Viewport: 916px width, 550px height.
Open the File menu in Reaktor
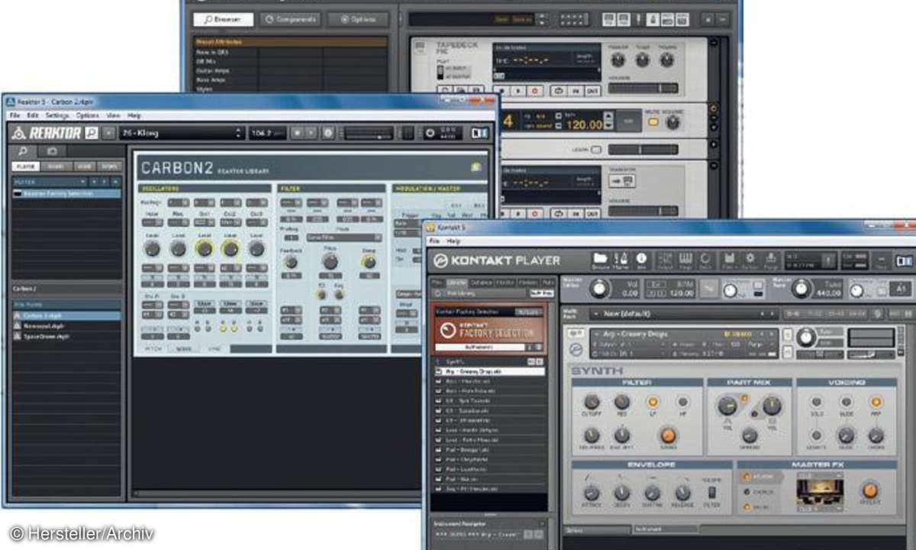click(x=14, y=115)
